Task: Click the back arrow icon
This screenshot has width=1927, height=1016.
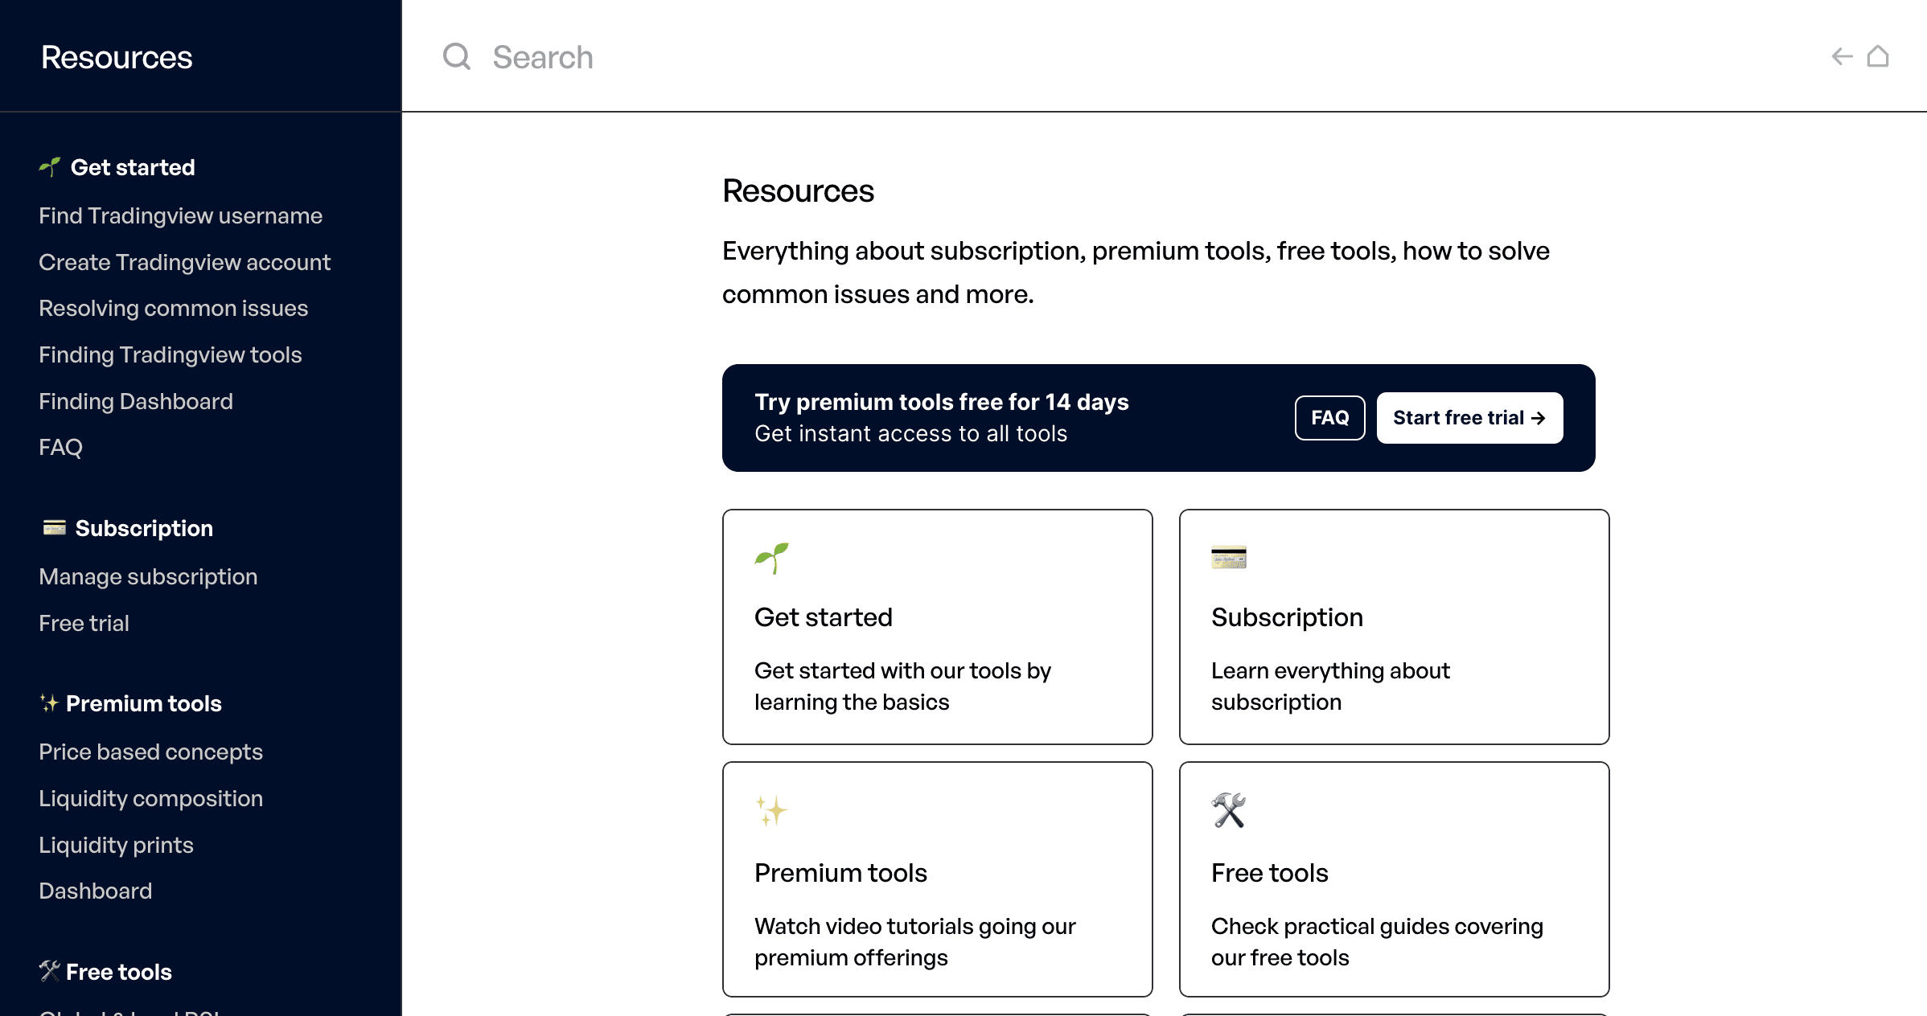Action: (x=1841, y=57)
